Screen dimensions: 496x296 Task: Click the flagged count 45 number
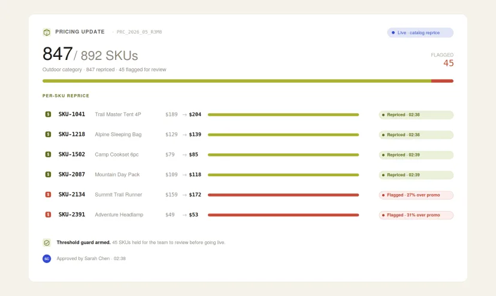pyautogui.click(x=449, y=63)
